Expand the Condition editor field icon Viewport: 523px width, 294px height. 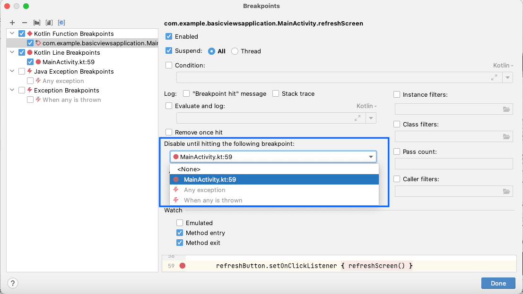pyautogui.click(x=494, y=77)
